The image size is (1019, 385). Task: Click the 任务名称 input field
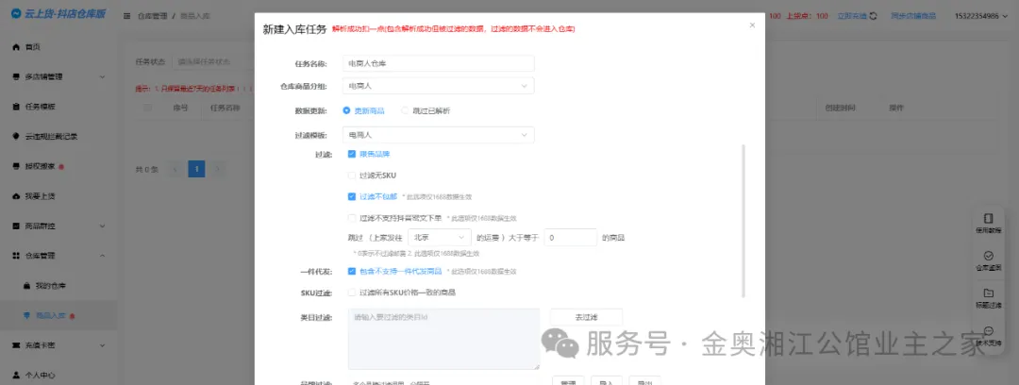click(x=438, y=63)
